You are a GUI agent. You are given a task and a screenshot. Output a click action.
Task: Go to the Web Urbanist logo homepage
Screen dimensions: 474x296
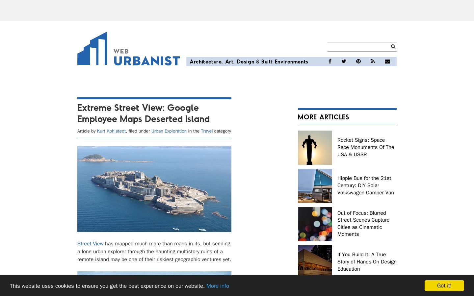click(128, 49)
